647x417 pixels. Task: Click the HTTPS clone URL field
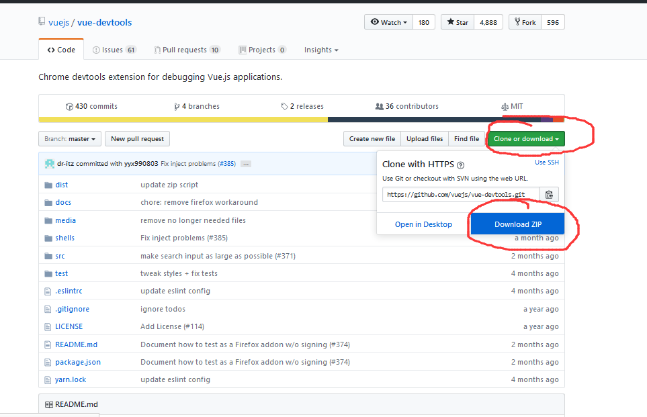(462, 195)
